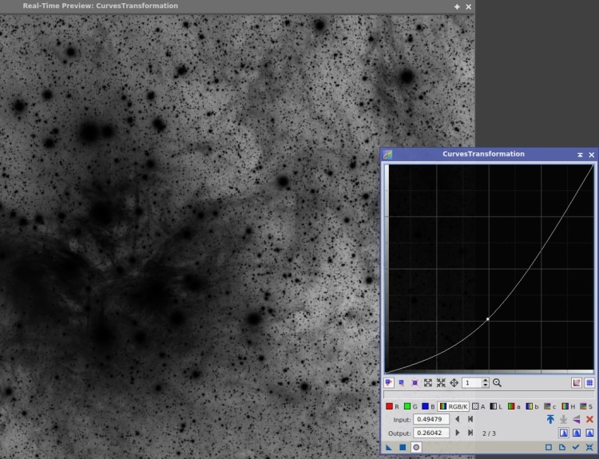Select the CIE L lightness channel

pos(496,406)
